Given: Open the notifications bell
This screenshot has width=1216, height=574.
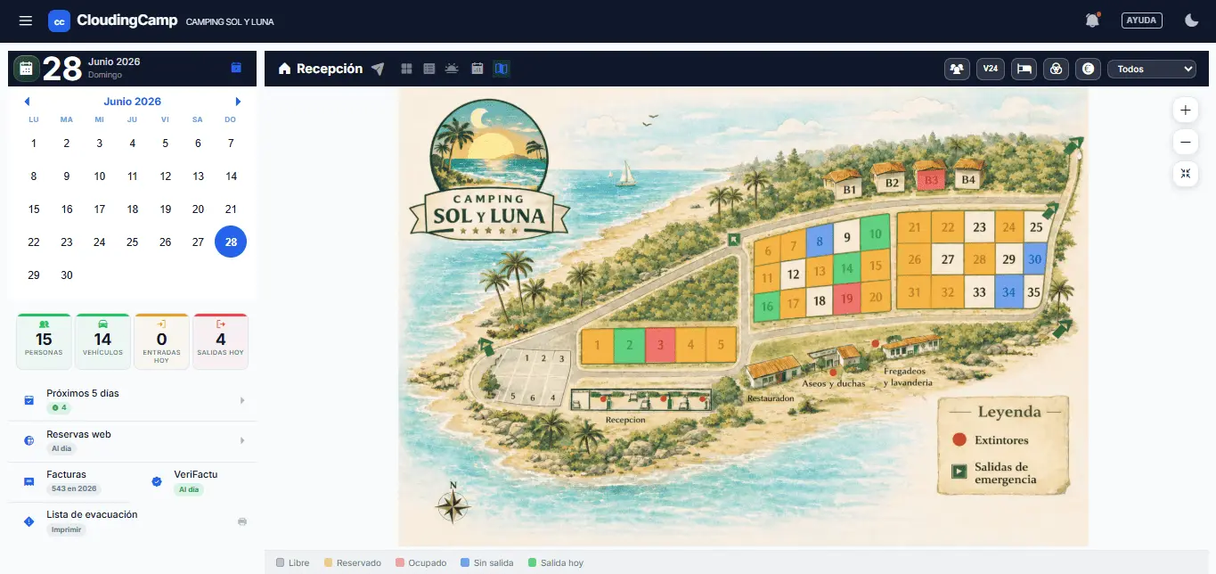Looking at the screenshot, I should click(x=1092, y=20).
